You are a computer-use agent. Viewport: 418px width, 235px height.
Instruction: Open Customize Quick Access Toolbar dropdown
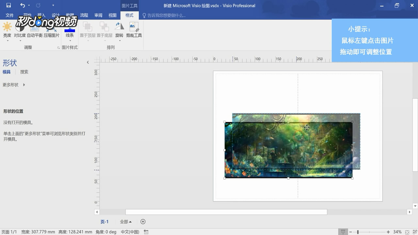tap(53, 6)
